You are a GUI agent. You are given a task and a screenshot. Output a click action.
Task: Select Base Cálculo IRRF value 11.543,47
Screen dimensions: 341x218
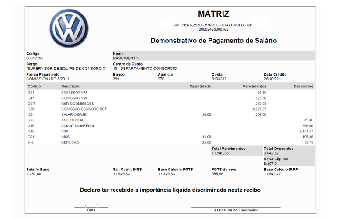pyautogui.click(x=272, y=174)
